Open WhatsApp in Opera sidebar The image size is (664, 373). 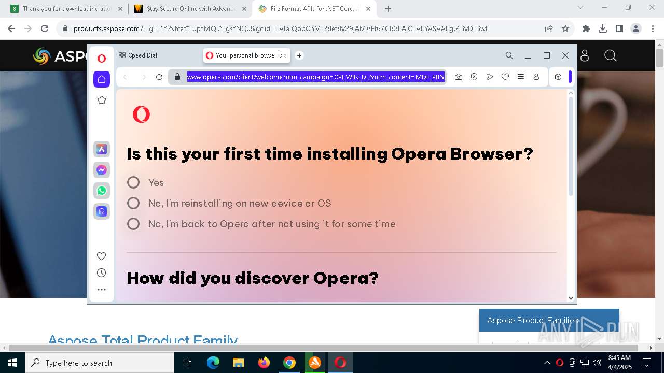click(102, 191)
